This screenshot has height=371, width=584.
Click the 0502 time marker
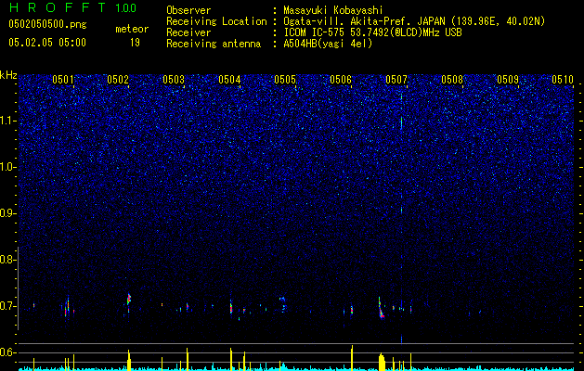(x=118, y=80)
